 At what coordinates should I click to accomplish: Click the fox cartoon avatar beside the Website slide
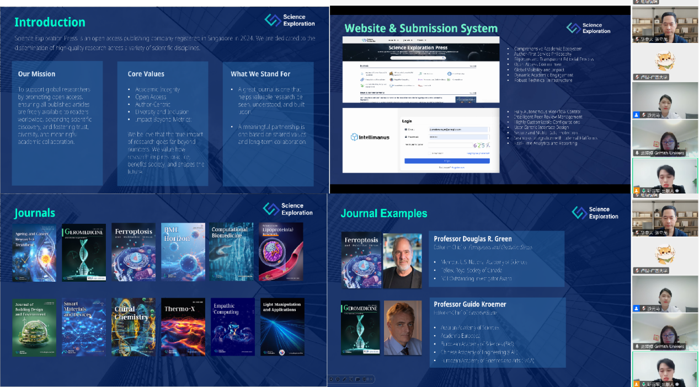665,60
